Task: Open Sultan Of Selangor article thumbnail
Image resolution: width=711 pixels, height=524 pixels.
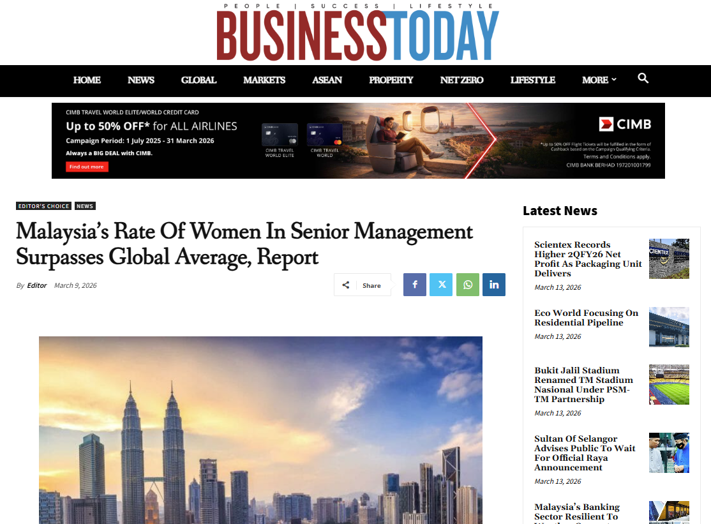Action: (x=669, y=453)
